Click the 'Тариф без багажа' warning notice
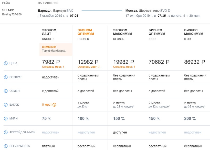This screenshot has width=210, height=150. [54, 49]
